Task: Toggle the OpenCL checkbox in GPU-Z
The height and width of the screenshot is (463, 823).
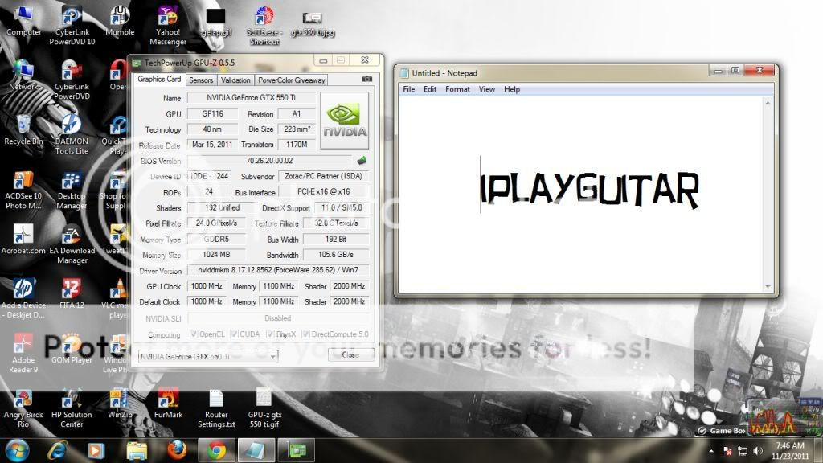Action: click(x=194, y=334)
